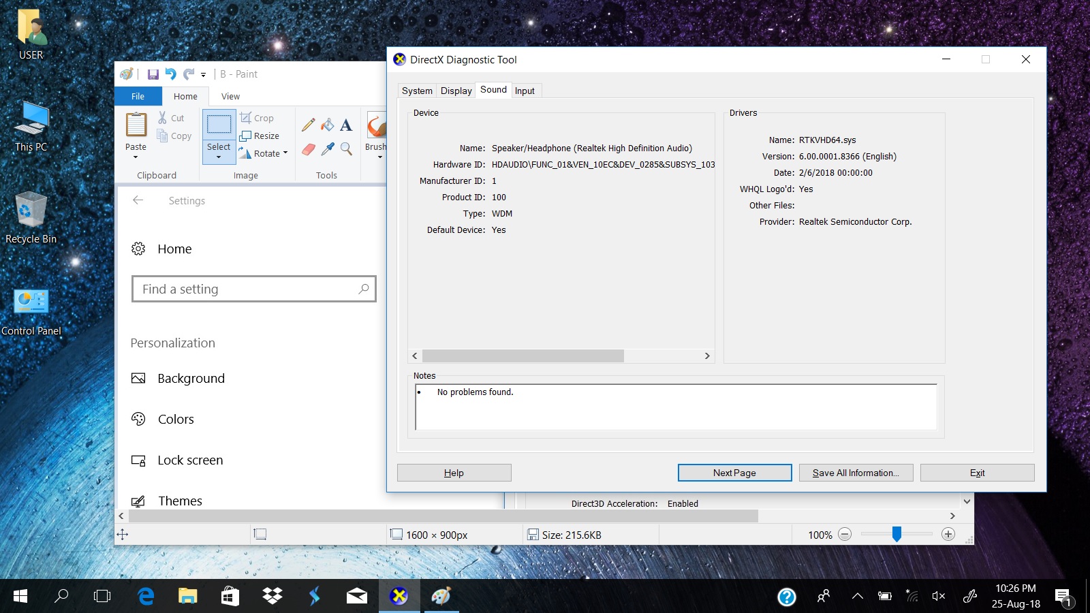This screenshot has width=1090, height=613.
Task: Select the Color picker eyedropper tool
Action: point(328,148)
